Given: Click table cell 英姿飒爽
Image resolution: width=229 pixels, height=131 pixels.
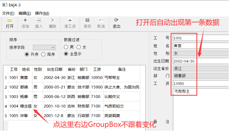Looking at the screenshot, I should pos(122,116).
